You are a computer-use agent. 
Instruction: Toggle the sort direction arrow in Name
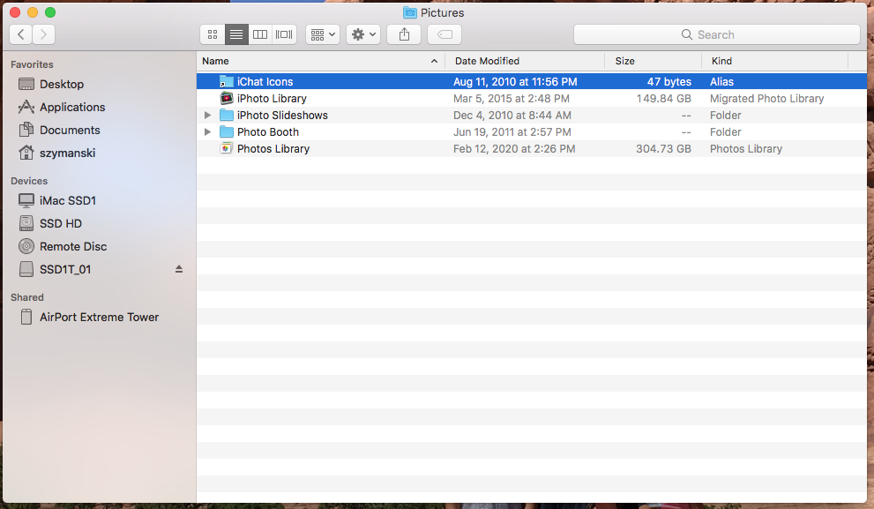click(x=434, y=61)
